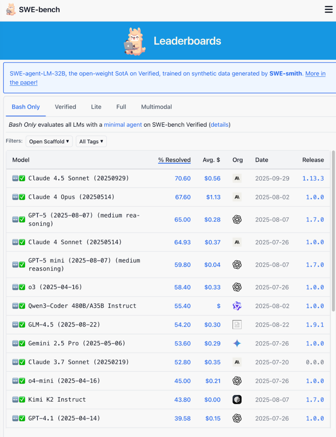
Task: Open the hamburger menu in the header
Action: point(328,9)
